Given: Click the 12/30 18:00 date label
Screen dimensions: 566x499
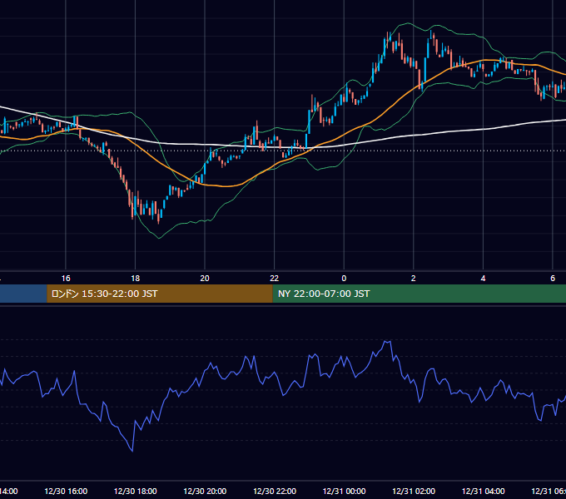Looking at the screenshot, I should point(136,491).
